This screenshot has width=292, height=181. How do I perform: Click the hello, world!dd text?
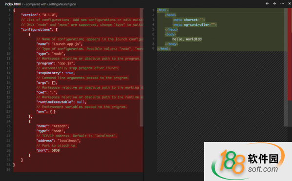(x=187, y=39)
